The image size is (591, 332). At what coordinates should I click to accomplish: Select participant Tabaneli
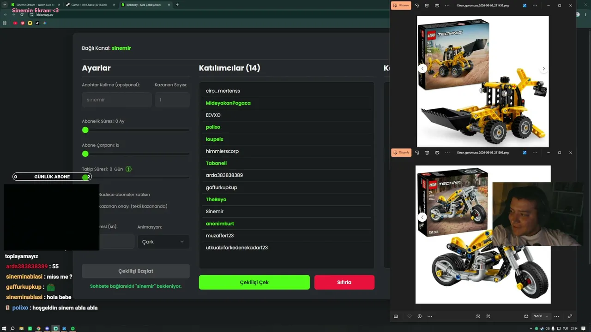tap(287, 163)
